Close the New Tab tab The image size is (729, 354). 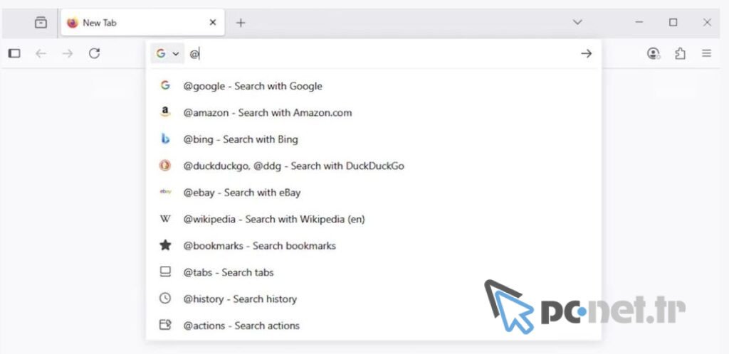213,22
